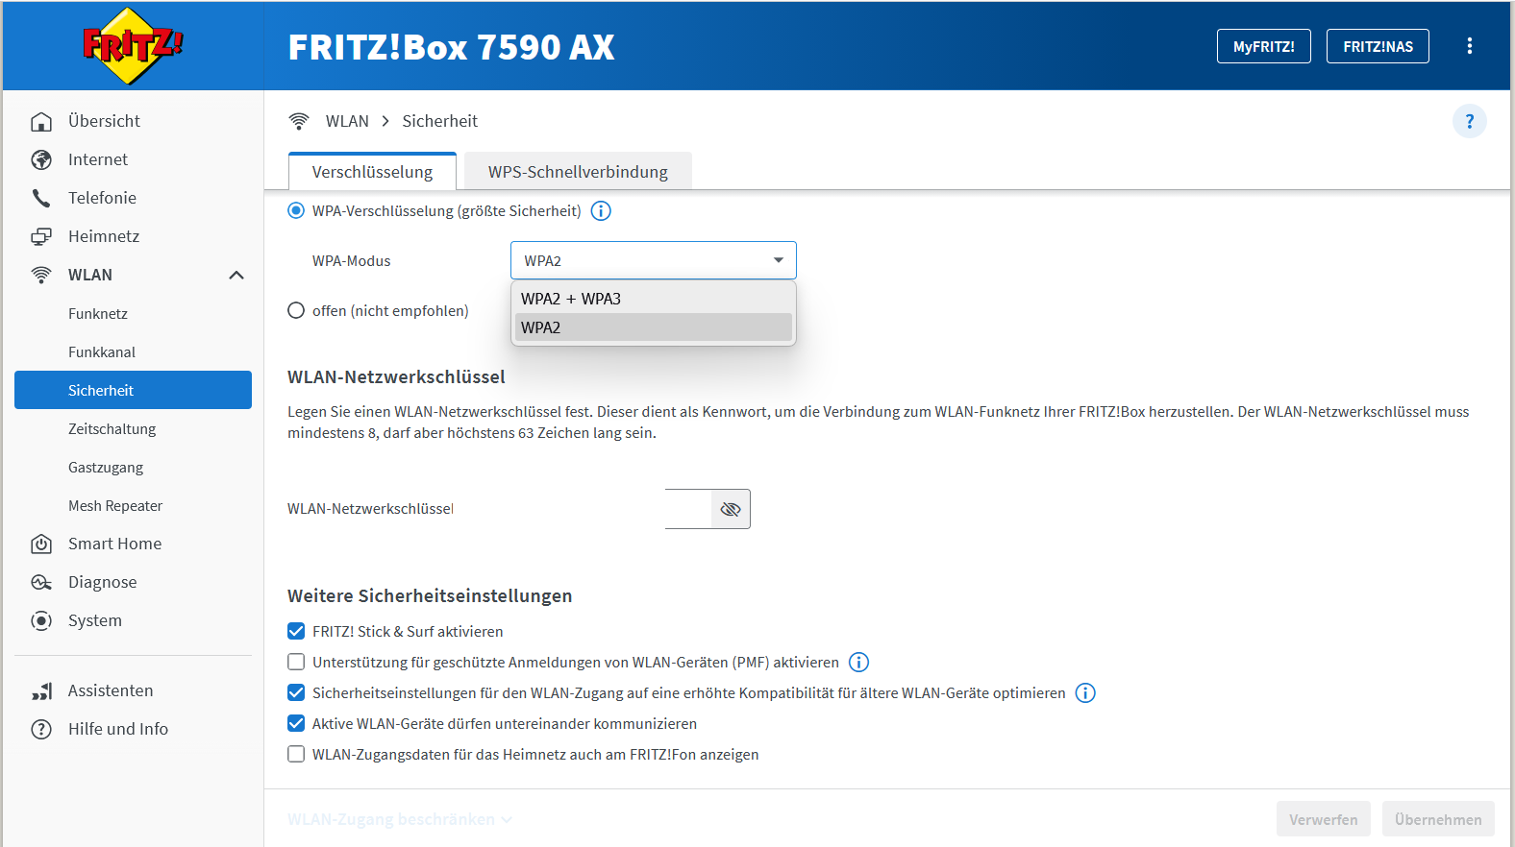Click WLAN breadcrumb link
The image size is (1515, 847).
347,121
